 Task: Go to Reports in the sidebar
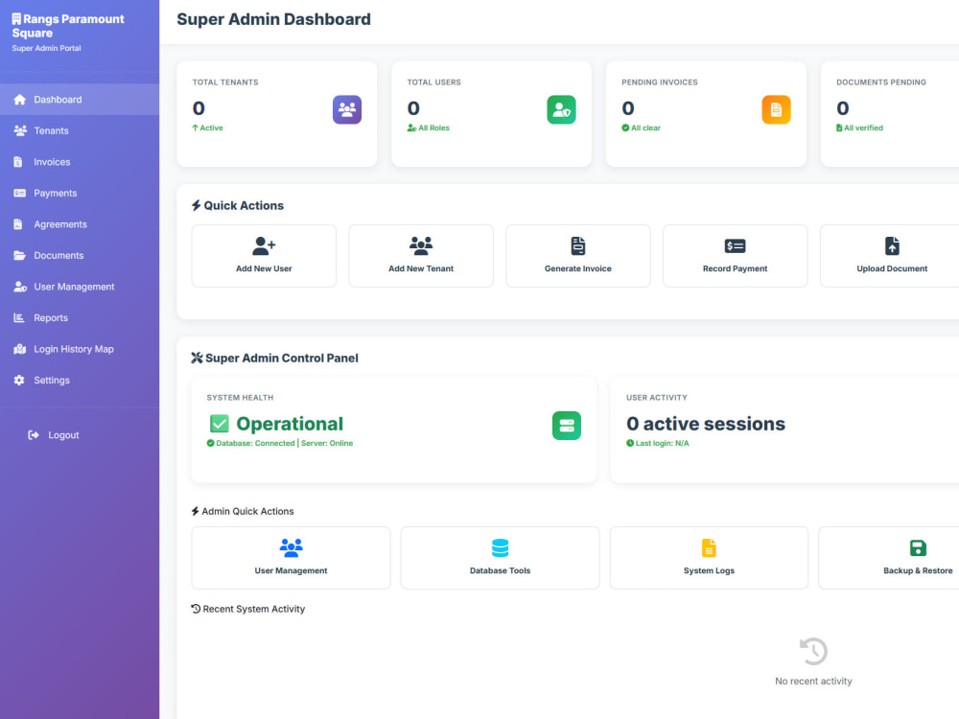tap(80, 318)
